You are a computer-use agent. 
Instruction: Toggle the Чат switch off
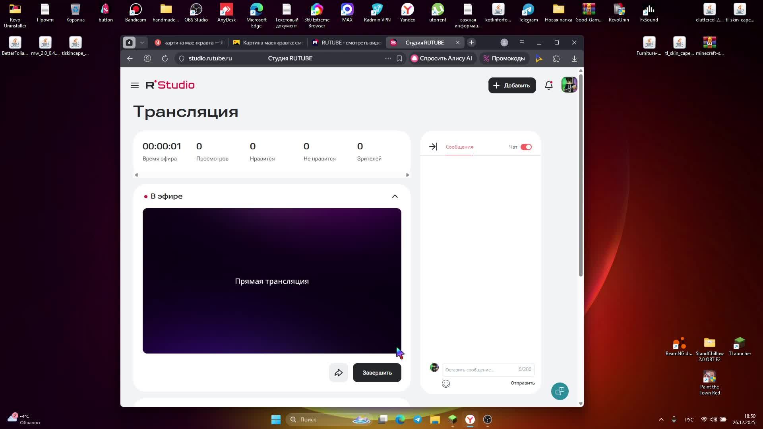point(526,147)
